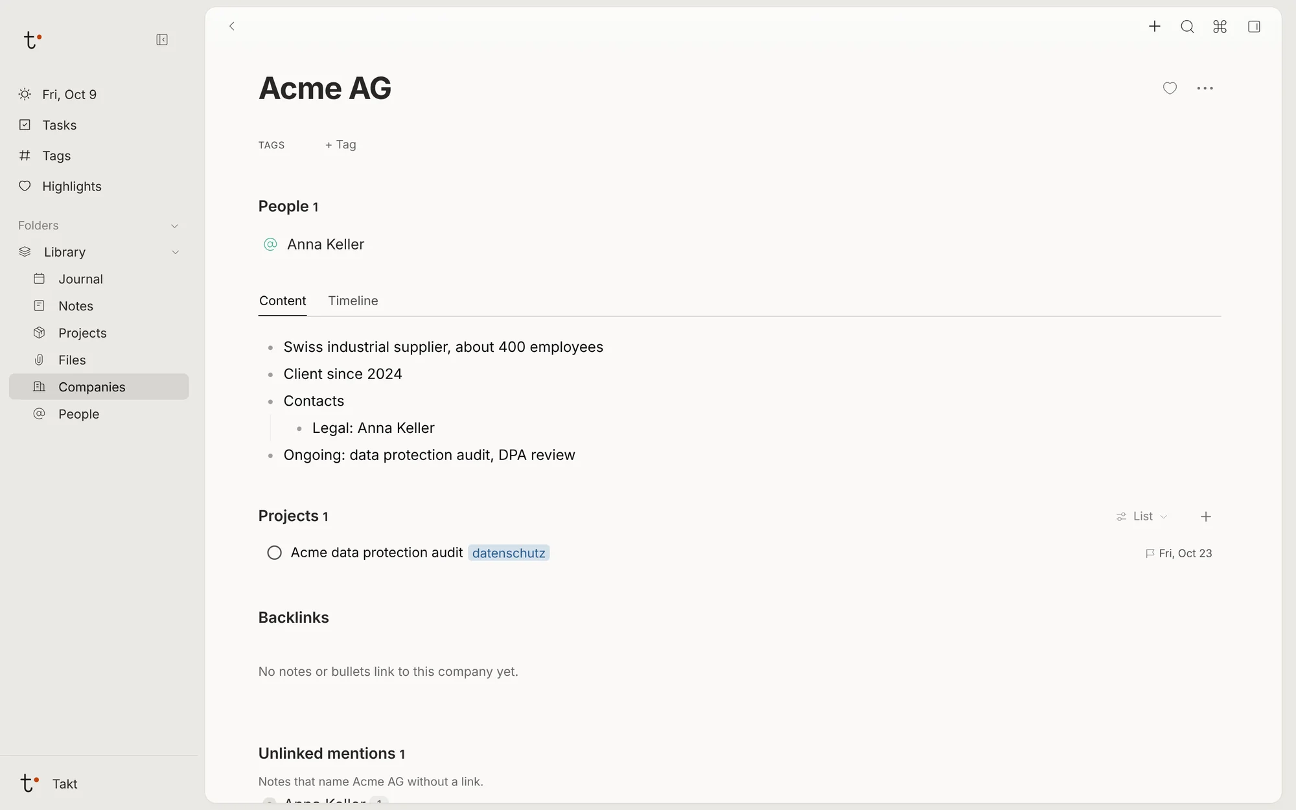Viewport: 1296px width, 810px height.
Task: Click 'Client since 2024' bullet text
Action: click(x=343, y=375)
